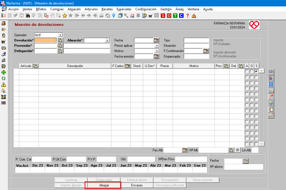286x190 pixels.
Task: Check the O checkbox in third row
Action: point(251,83)
